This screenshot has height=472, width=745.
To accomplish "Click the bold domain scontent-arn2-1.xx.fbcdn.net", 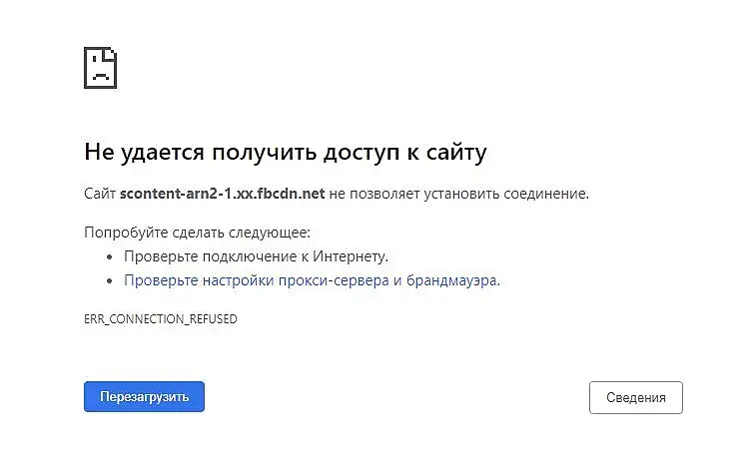I will point(221,193).
